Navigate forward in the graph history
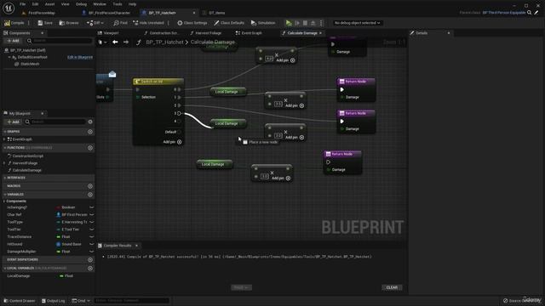Image resolution: width=545 pixels, height=306 pixels. coord(126,42)
